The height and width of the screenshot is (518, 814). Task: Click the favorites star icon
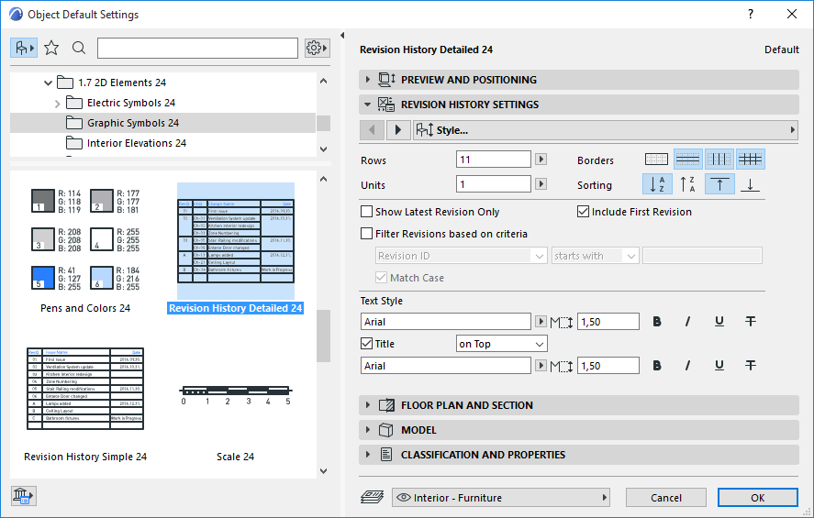(51, 48)
